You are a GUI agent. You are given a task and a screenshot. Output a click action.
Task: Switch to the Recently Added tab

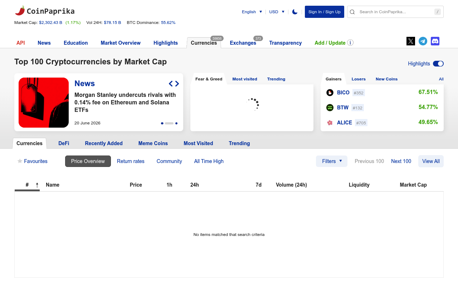pos(104,143)
